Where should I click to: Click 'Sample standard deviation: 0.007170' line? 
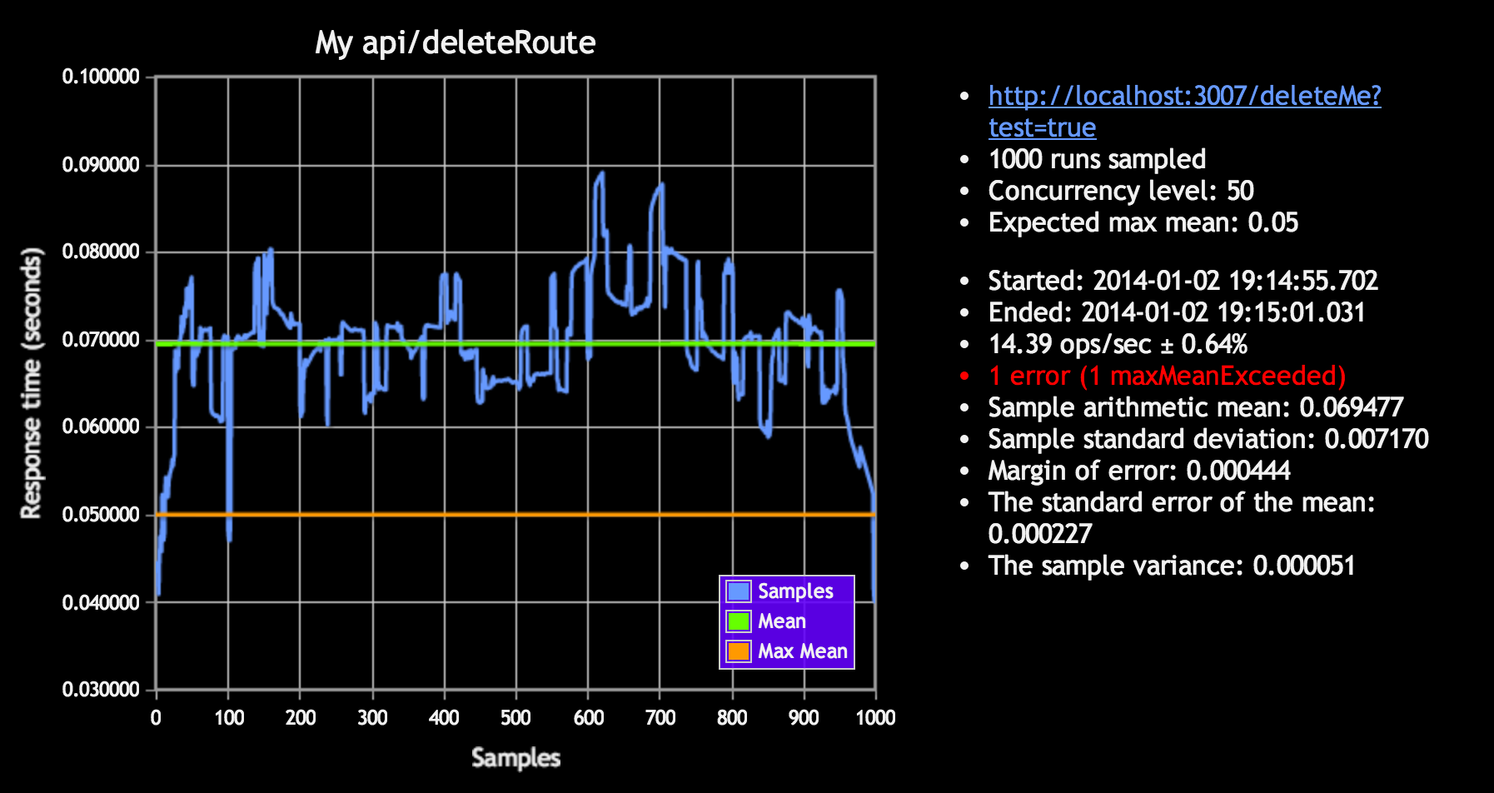tap(1208, 439)
